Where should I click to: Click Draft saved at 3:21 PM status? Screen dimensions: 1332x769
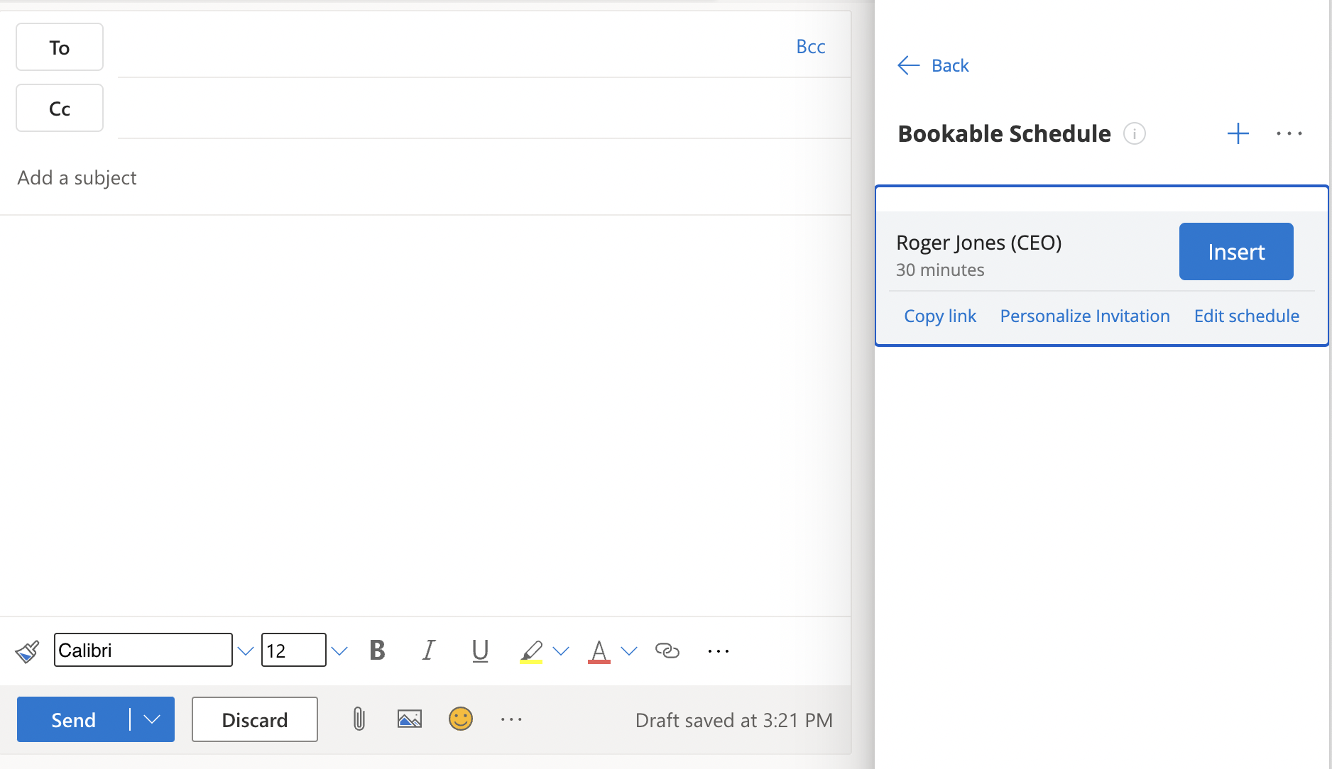pos(733,720)
